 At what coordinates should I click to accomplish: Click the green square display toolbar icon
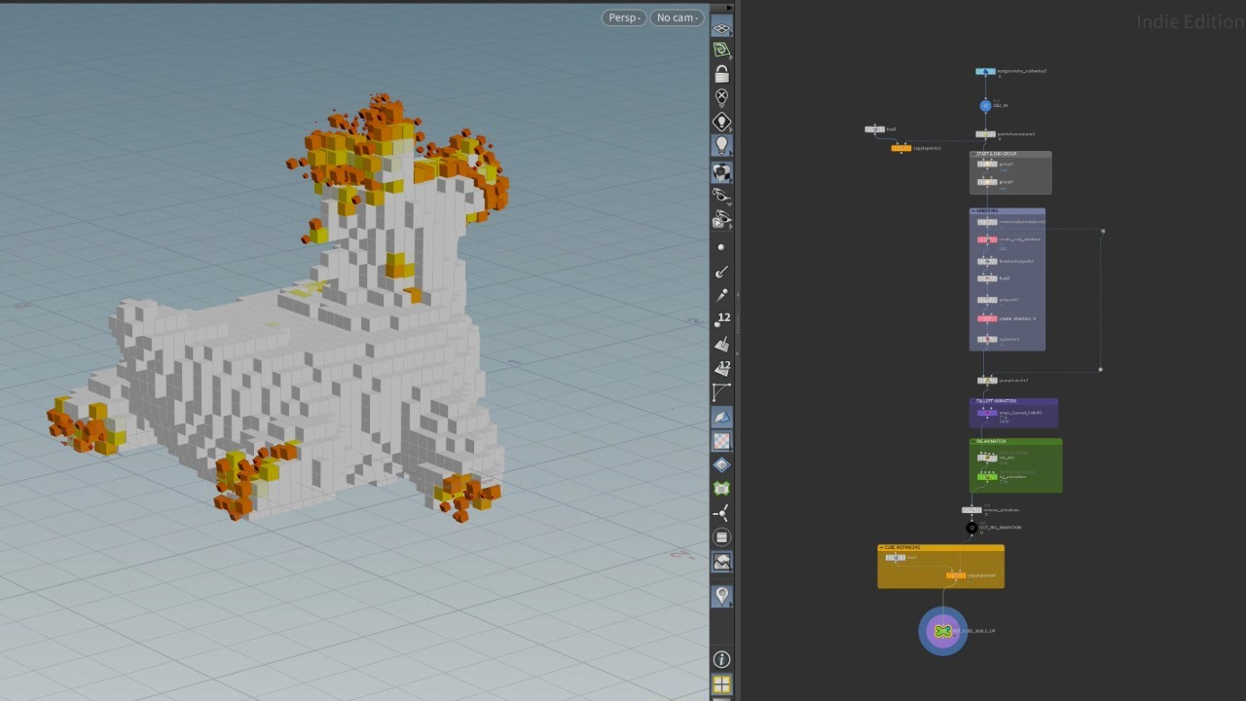(x=721, y=489)
